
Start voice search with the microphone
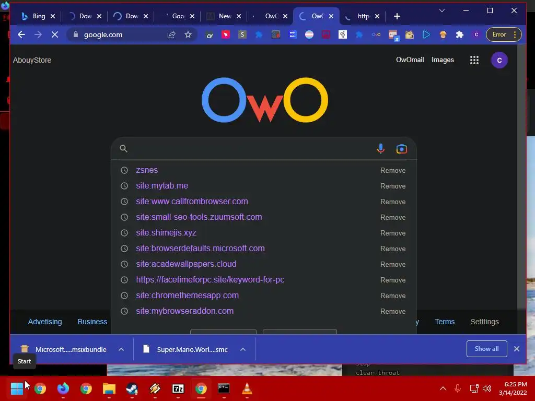click(381, 149)
